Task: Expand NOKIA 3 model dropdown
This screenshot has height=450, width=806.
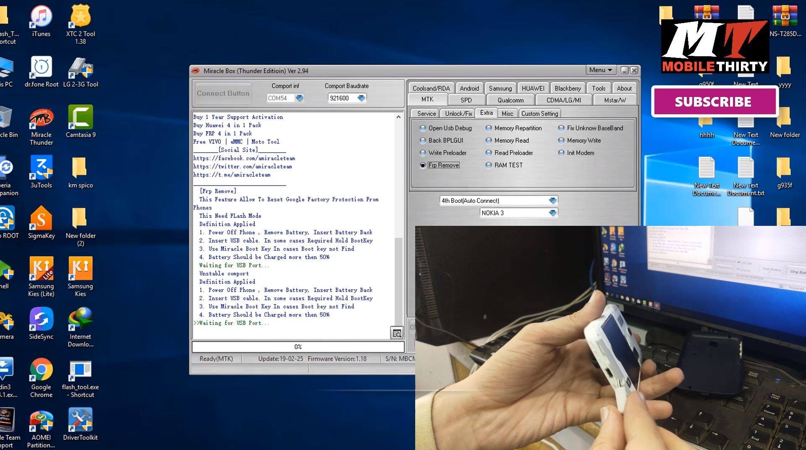Action: pos(552,213)
